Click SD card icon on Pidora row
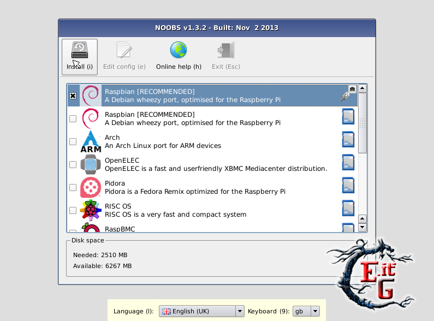The width and height of the screenshot is (434, 321). (x=348, y=186)
